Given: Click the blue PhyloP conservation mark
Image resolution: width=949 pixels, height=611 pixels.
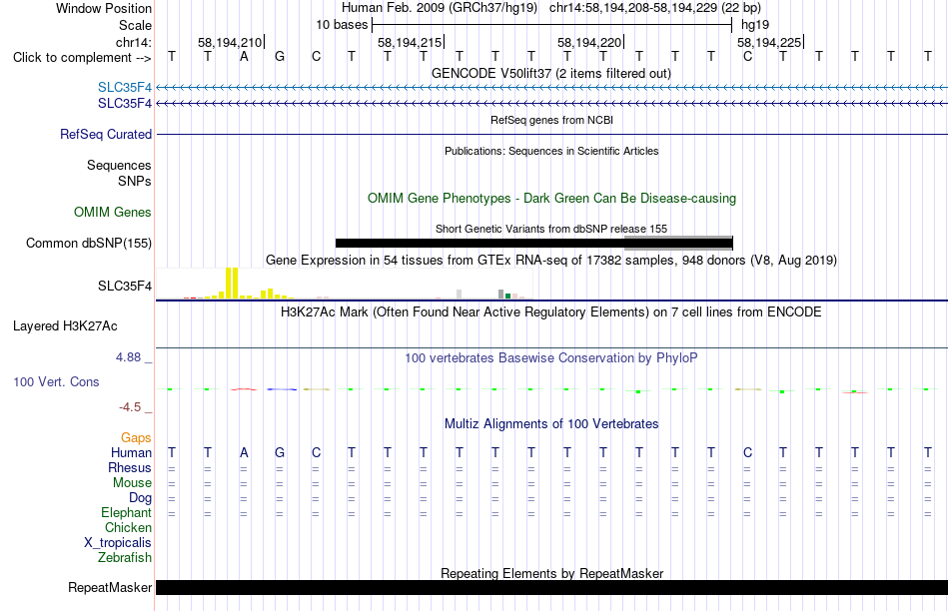Looking at the screenshot, I should 282,389.
